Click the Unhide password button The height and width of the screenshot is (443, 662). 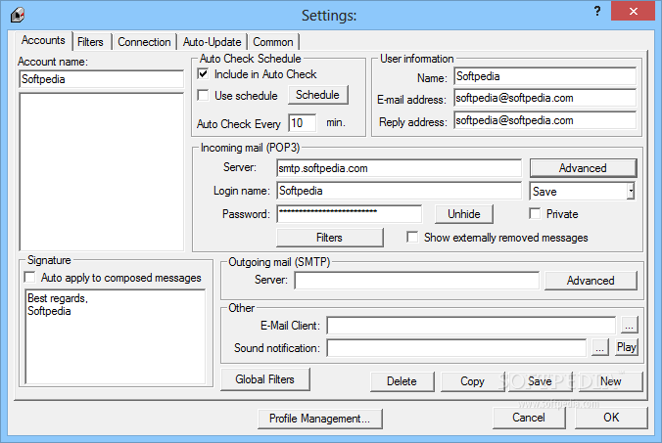coord(463,214)
